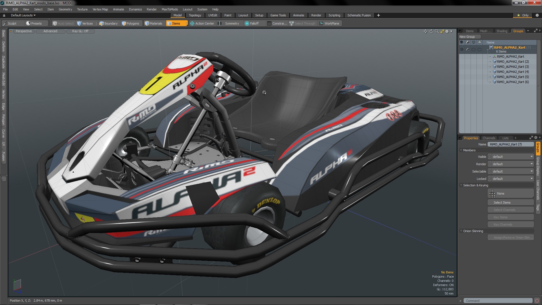Click the Advanced shading button
Image resolution: width=542 pixels, height=305 pixels.
click(x=50, y=31)
